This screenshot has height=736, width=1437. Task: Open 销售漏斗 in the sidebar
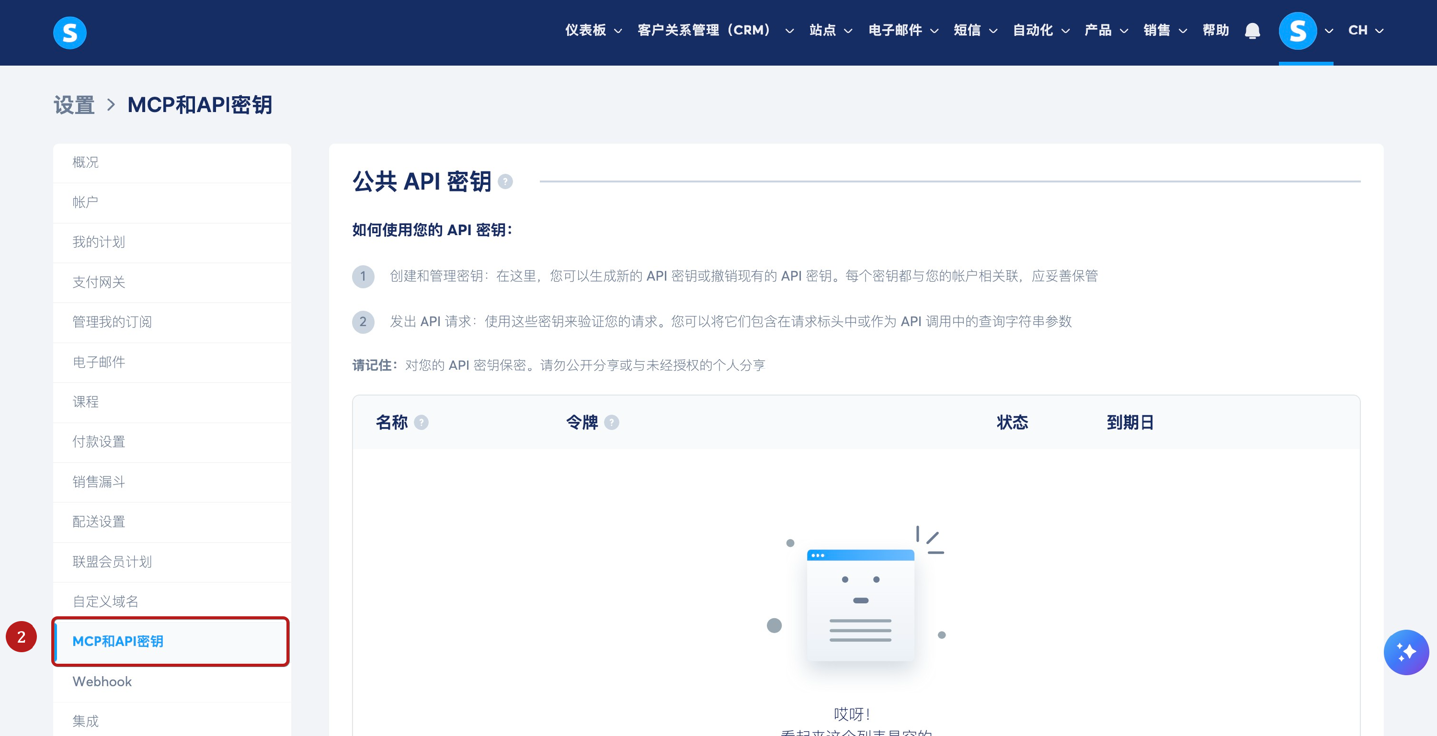click(x=99, y=482)
